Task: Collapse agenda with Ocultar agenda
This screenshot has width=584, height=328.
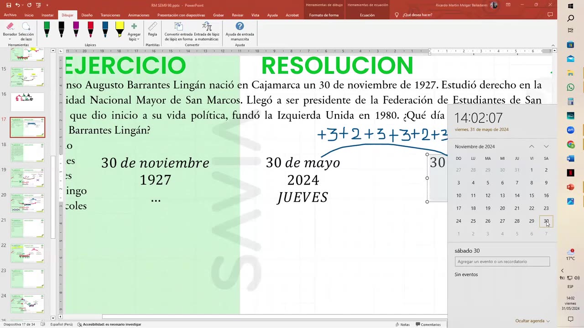Action: [x=532, y=321]
